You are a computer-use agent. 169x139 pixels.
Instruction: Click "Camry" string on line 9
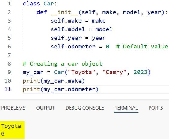(x=114, y=72)
